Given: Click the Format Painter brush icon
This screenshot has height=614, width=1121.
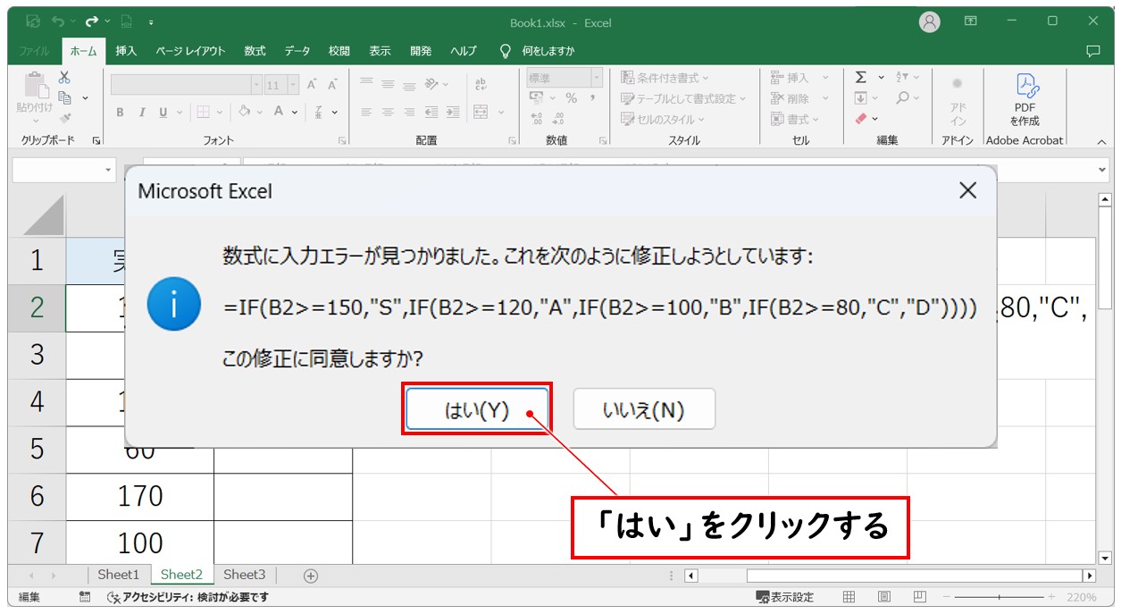Looking at the screenshot, I should pyautogui.click(x=64, y=117).
